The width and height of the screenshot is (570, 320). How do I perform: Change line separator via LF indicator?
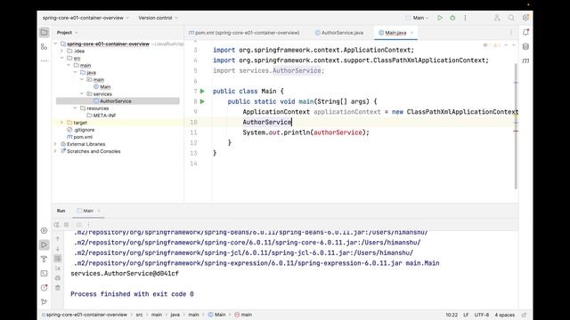[466, 315]
